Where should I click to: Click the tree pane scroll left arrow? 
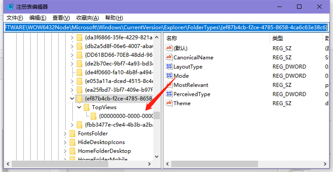(x=8, y=164)
